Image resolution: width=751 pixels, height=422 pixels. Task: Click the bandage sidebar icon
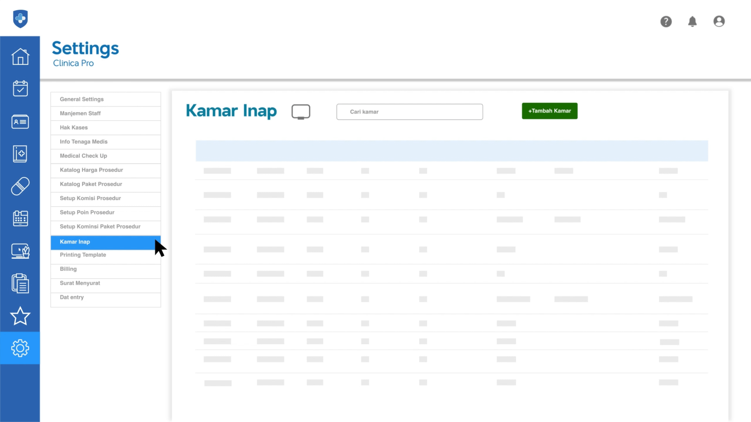tap(20, 186)
